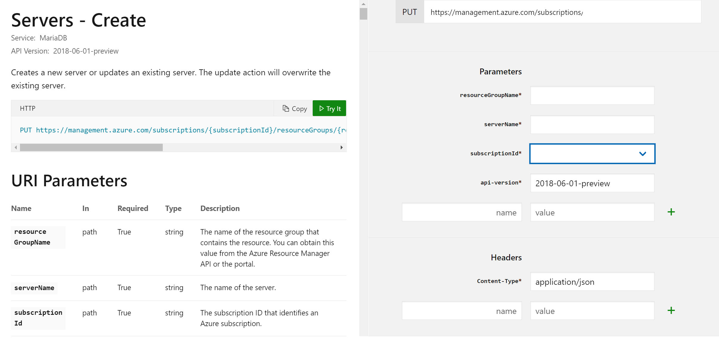The image size is (719, 341).
Task: Add a new header with the green plus icon
Action: point(671,310)
